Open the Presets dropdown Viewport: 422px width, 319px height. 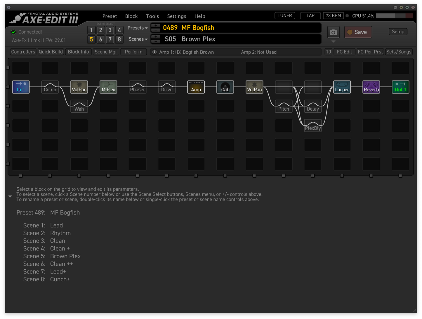(x=137, y=28)
